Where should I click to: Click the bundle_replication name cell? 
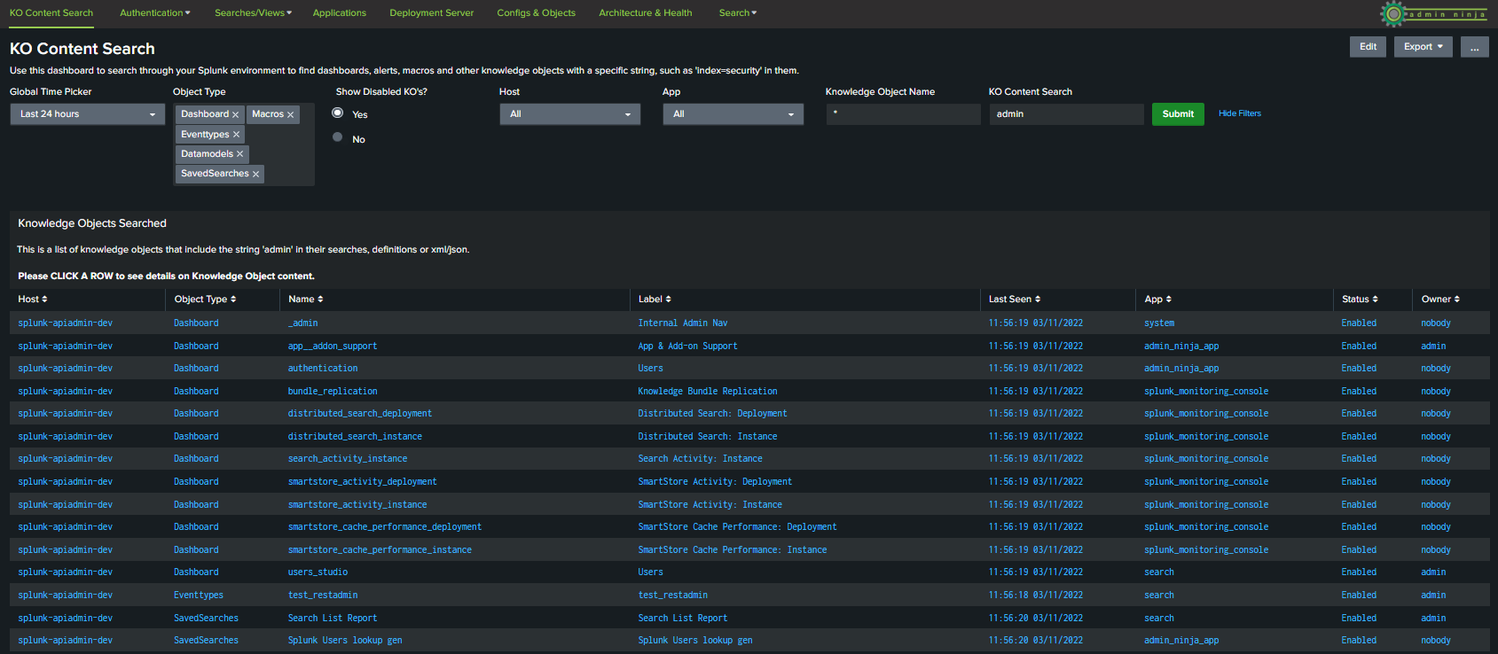333,392
